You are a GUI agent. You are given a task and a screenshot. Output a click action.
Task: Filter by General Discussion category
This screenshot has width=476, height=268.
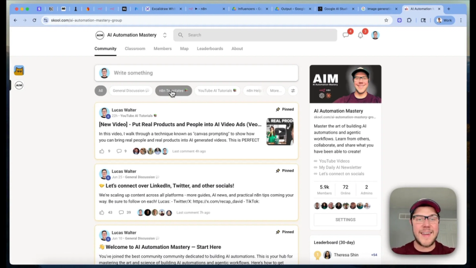[x=131, y=91]
